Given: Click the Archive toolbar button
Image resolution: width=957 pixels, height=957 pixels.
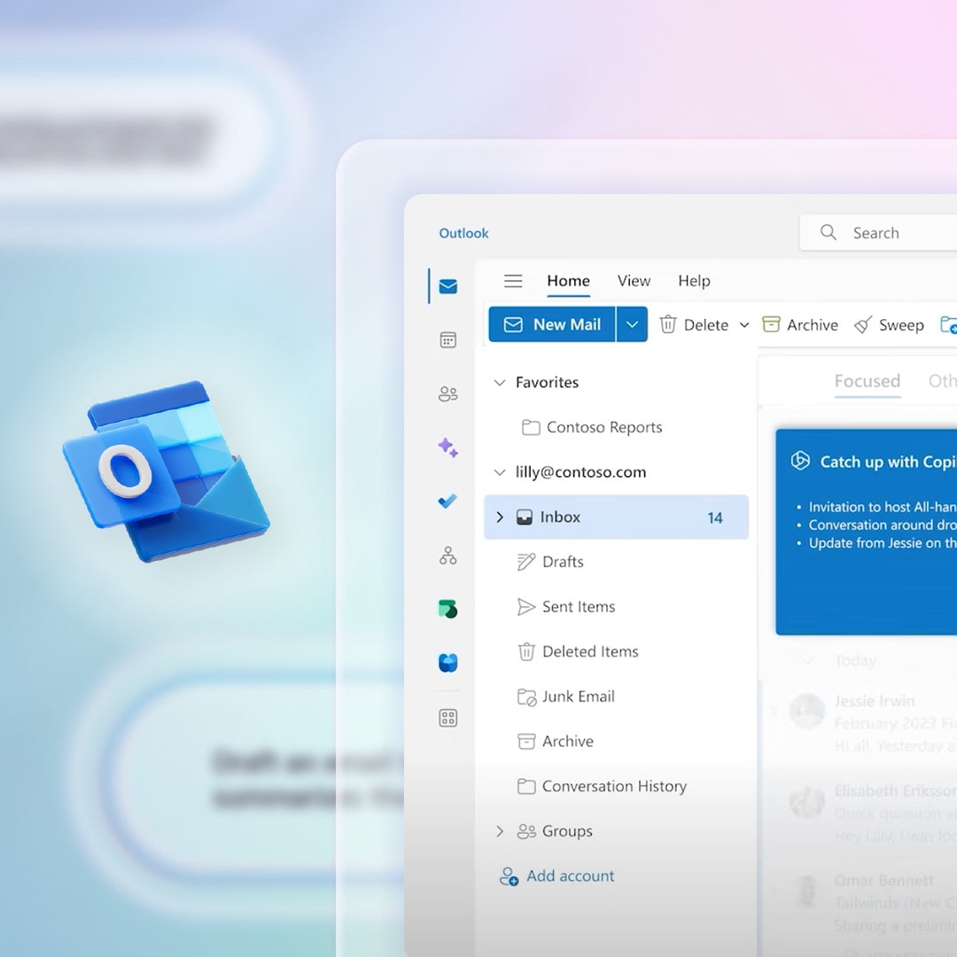Looking at the screenshot, I should 800,325.
